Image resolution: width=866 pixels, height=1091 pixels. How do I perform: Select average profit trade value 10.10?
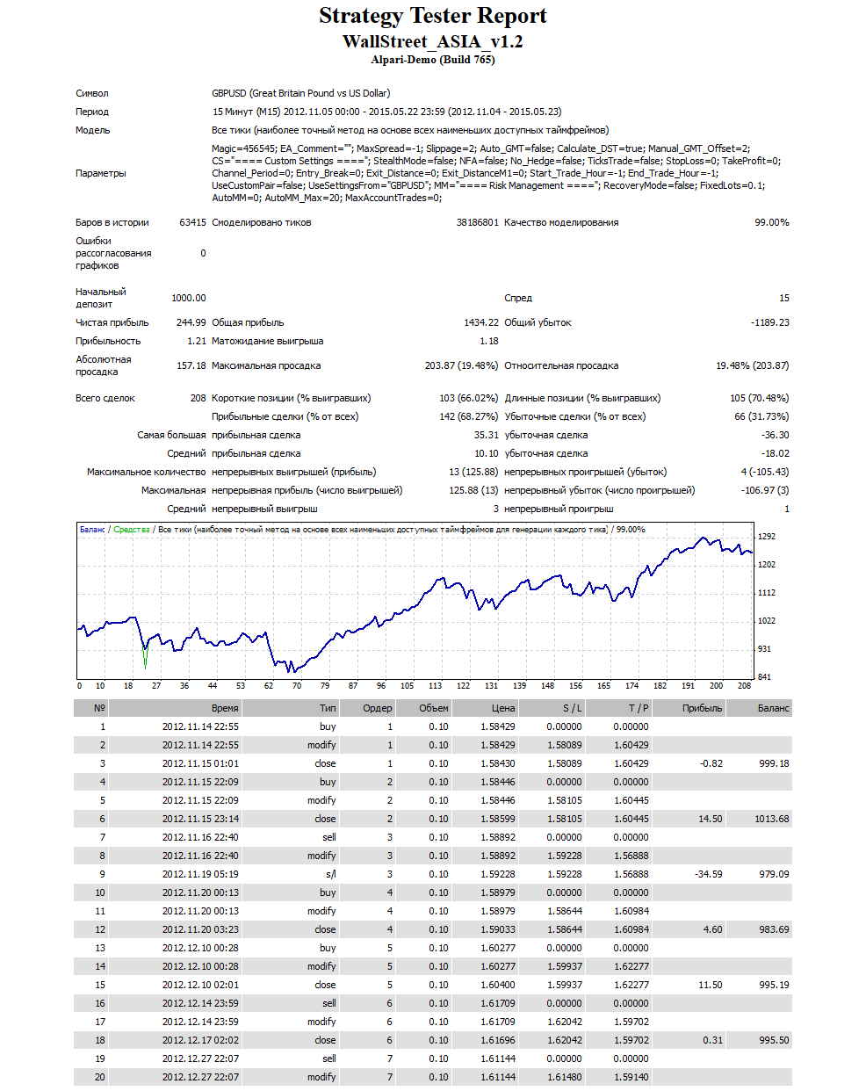click(x=487, y=453)
